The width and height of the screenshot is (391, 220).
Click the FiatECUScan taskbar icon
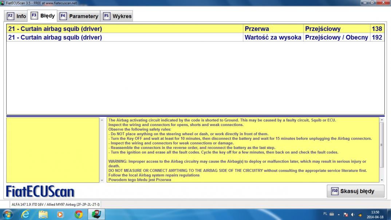96,215
